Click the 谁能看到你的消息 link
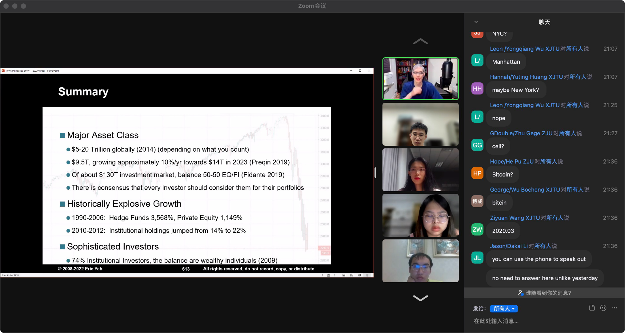The image size is (625, 333). (x=544, y=293)
